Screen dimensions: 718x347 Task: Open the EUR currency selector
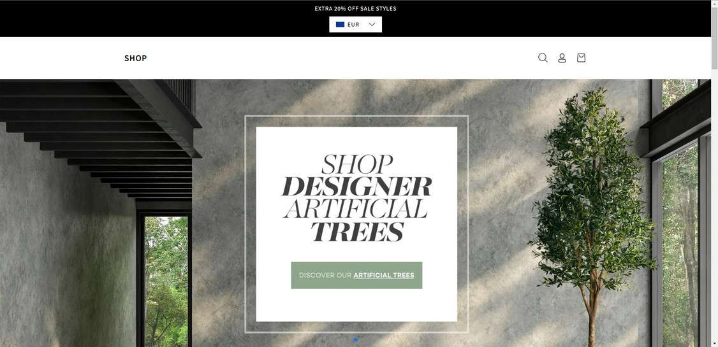click(355, 25)
